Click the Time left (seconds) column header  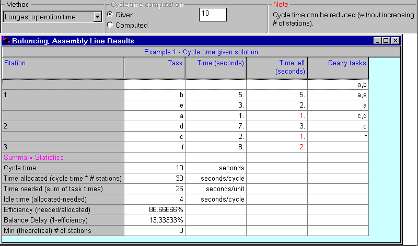[x=277, y=67]
